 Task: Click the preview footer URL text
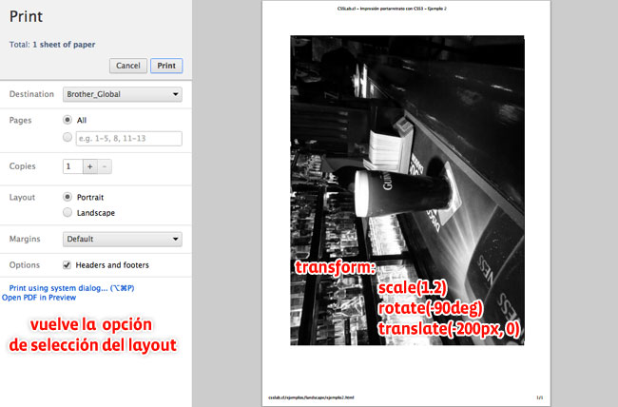[x=311, y=397]
